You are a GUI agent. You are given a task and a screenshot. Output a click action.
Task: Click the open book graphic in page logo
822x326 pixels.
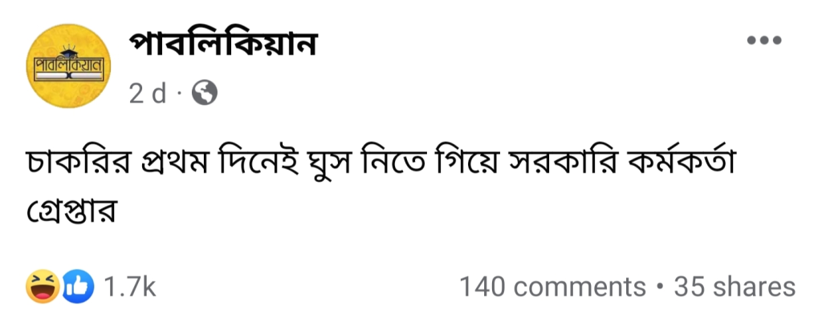tap(69, 77)
